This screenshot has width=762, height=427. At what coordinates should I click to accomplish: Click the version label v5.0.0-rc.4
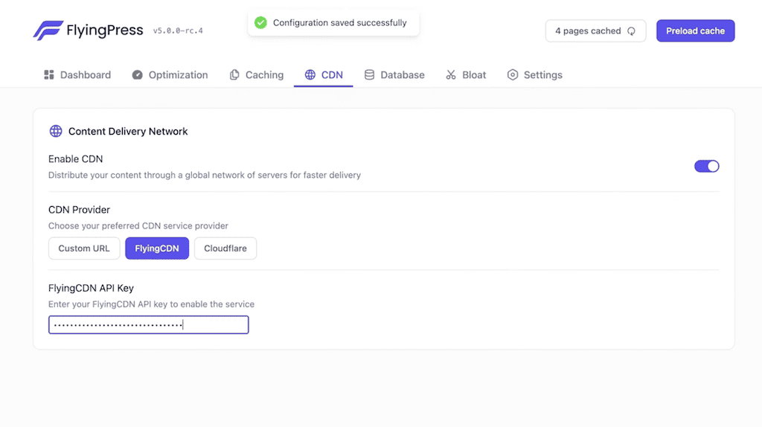click(x=178, y=30)
